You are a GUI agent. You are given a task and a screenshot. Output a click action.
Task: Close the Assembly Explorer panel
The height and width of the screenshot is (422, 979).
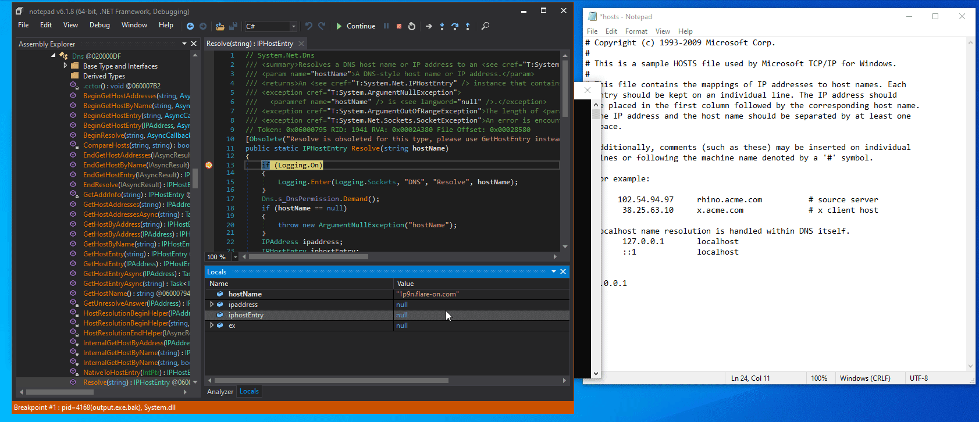(x=194, y=44)
